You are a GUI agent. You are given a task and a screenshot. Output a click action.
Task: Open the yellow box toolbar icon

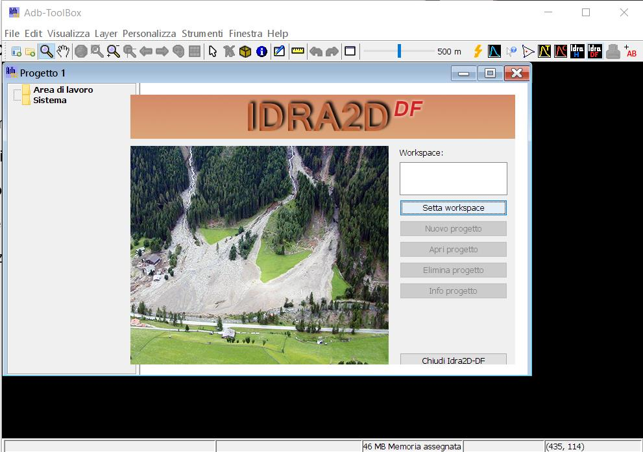click(245, 51)
